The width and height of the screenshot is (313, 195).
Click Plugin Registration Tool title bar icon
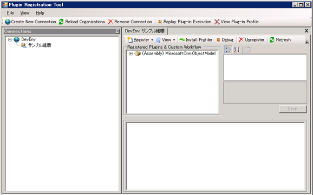(x=5, y=4)
